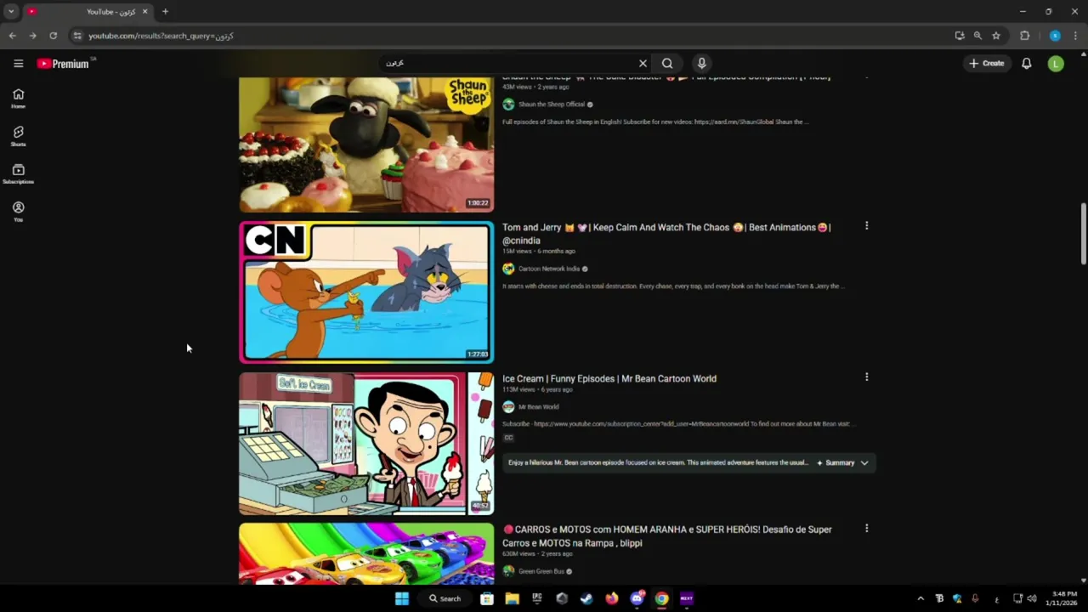Viewport: 1088px width, 612px height.
Task: Click browser back arrow
Action: coord(12,36)
